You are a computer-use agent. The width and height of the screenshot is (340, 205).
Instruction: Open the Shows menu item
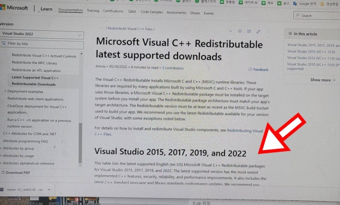195,13
